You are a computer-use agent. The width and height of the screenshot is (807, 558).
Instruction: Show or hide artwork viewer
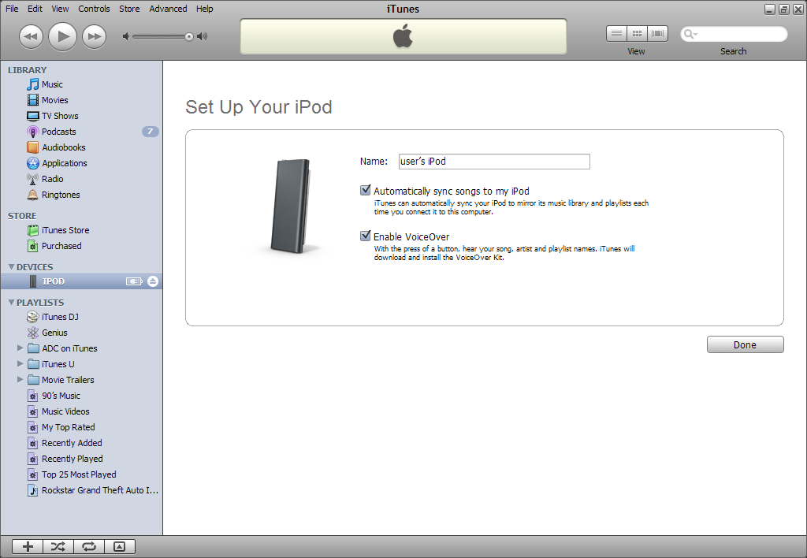click(120, 547)
